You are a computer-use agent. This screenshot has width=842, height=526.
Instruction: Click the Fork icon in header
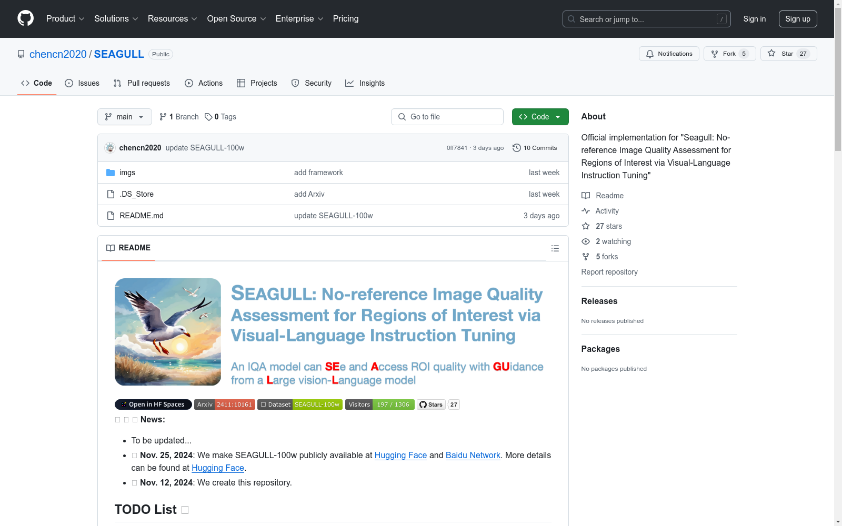715,54
